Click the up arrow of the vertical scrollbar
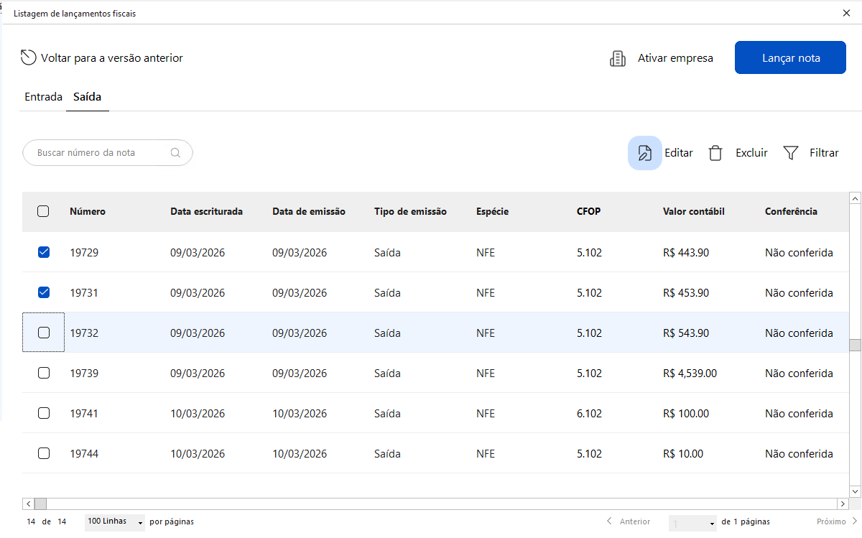This screenshot has width=862, height=538. [x=855, y=198]
